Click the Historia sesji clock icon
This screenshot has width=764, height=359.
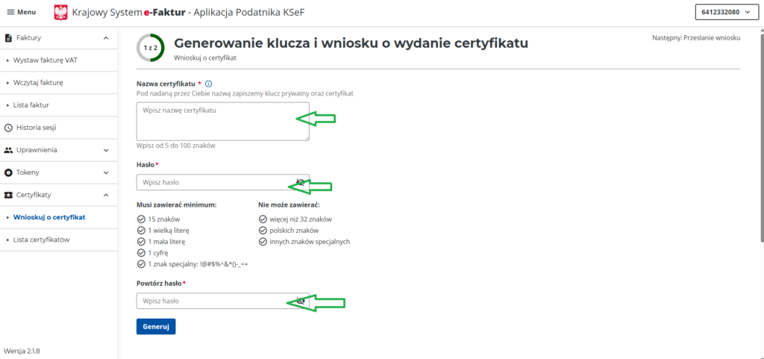9,128
